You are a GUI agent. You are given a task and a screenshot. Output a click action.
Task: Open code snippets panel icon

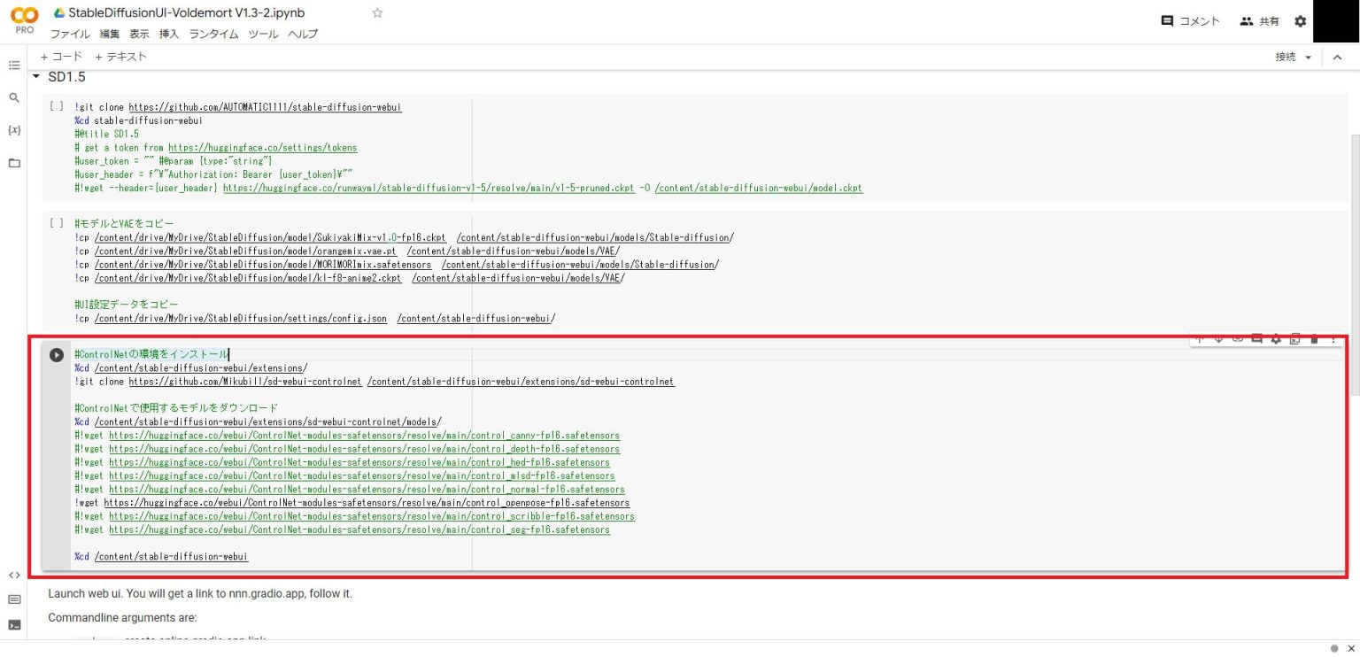point(14,575)
